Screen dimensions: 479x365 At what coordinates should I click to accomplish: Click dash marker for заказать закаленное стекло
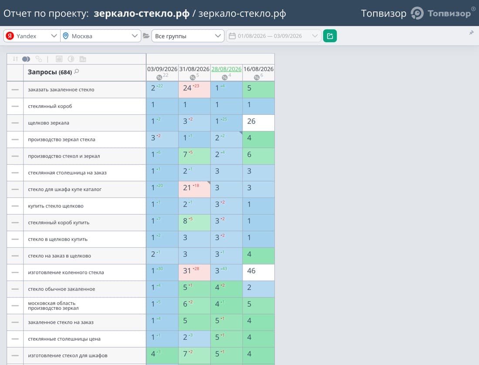(15, 90)
